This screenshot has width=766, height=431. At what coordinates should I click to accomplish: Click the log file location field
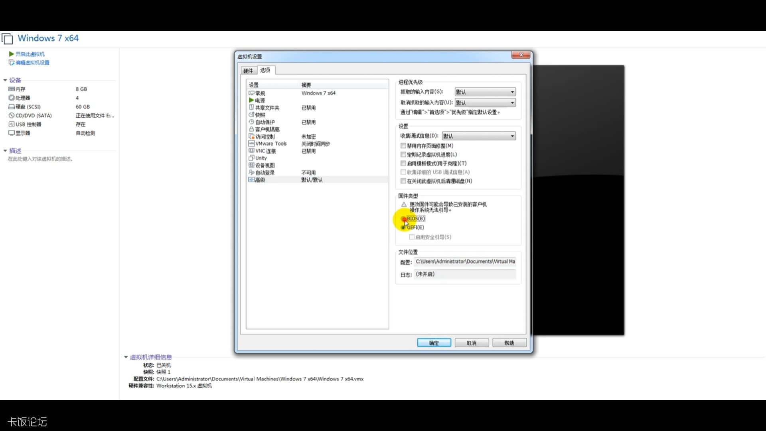point(465,275)
